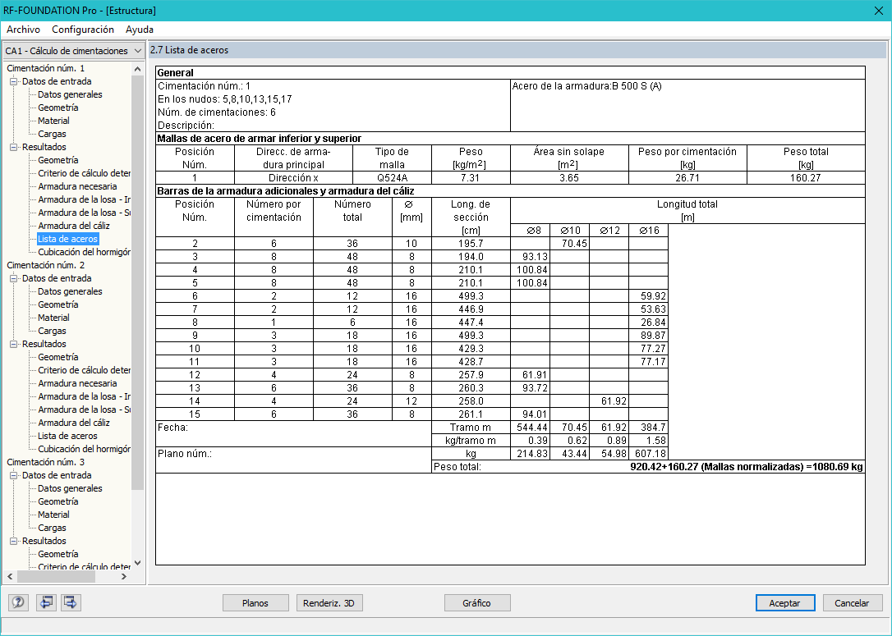892x636 pixels.
Task: Select Geometría in Cimentación 1 Resultados
Action: (58, 160)
